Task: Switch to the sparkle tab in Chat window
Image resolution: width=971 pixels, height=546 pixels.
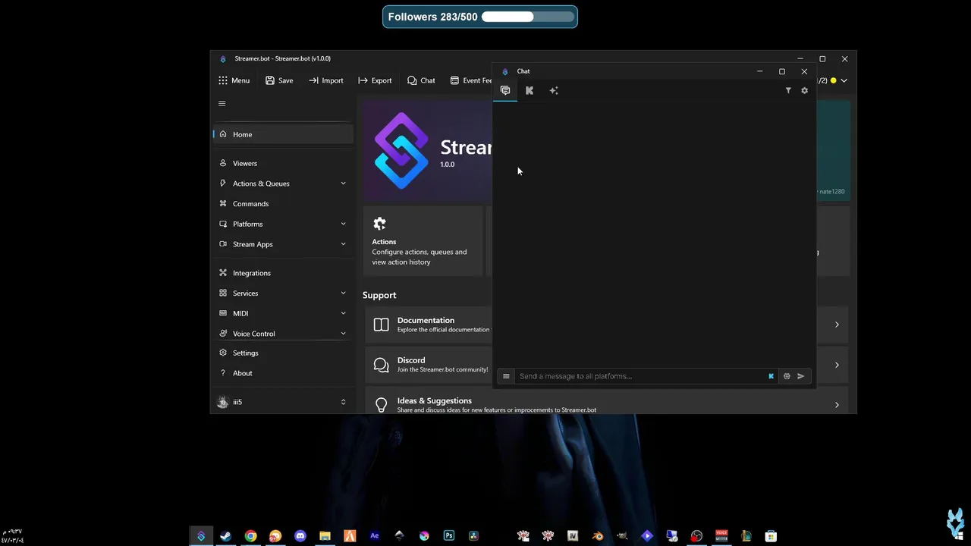Action: [x=554, y=90]
